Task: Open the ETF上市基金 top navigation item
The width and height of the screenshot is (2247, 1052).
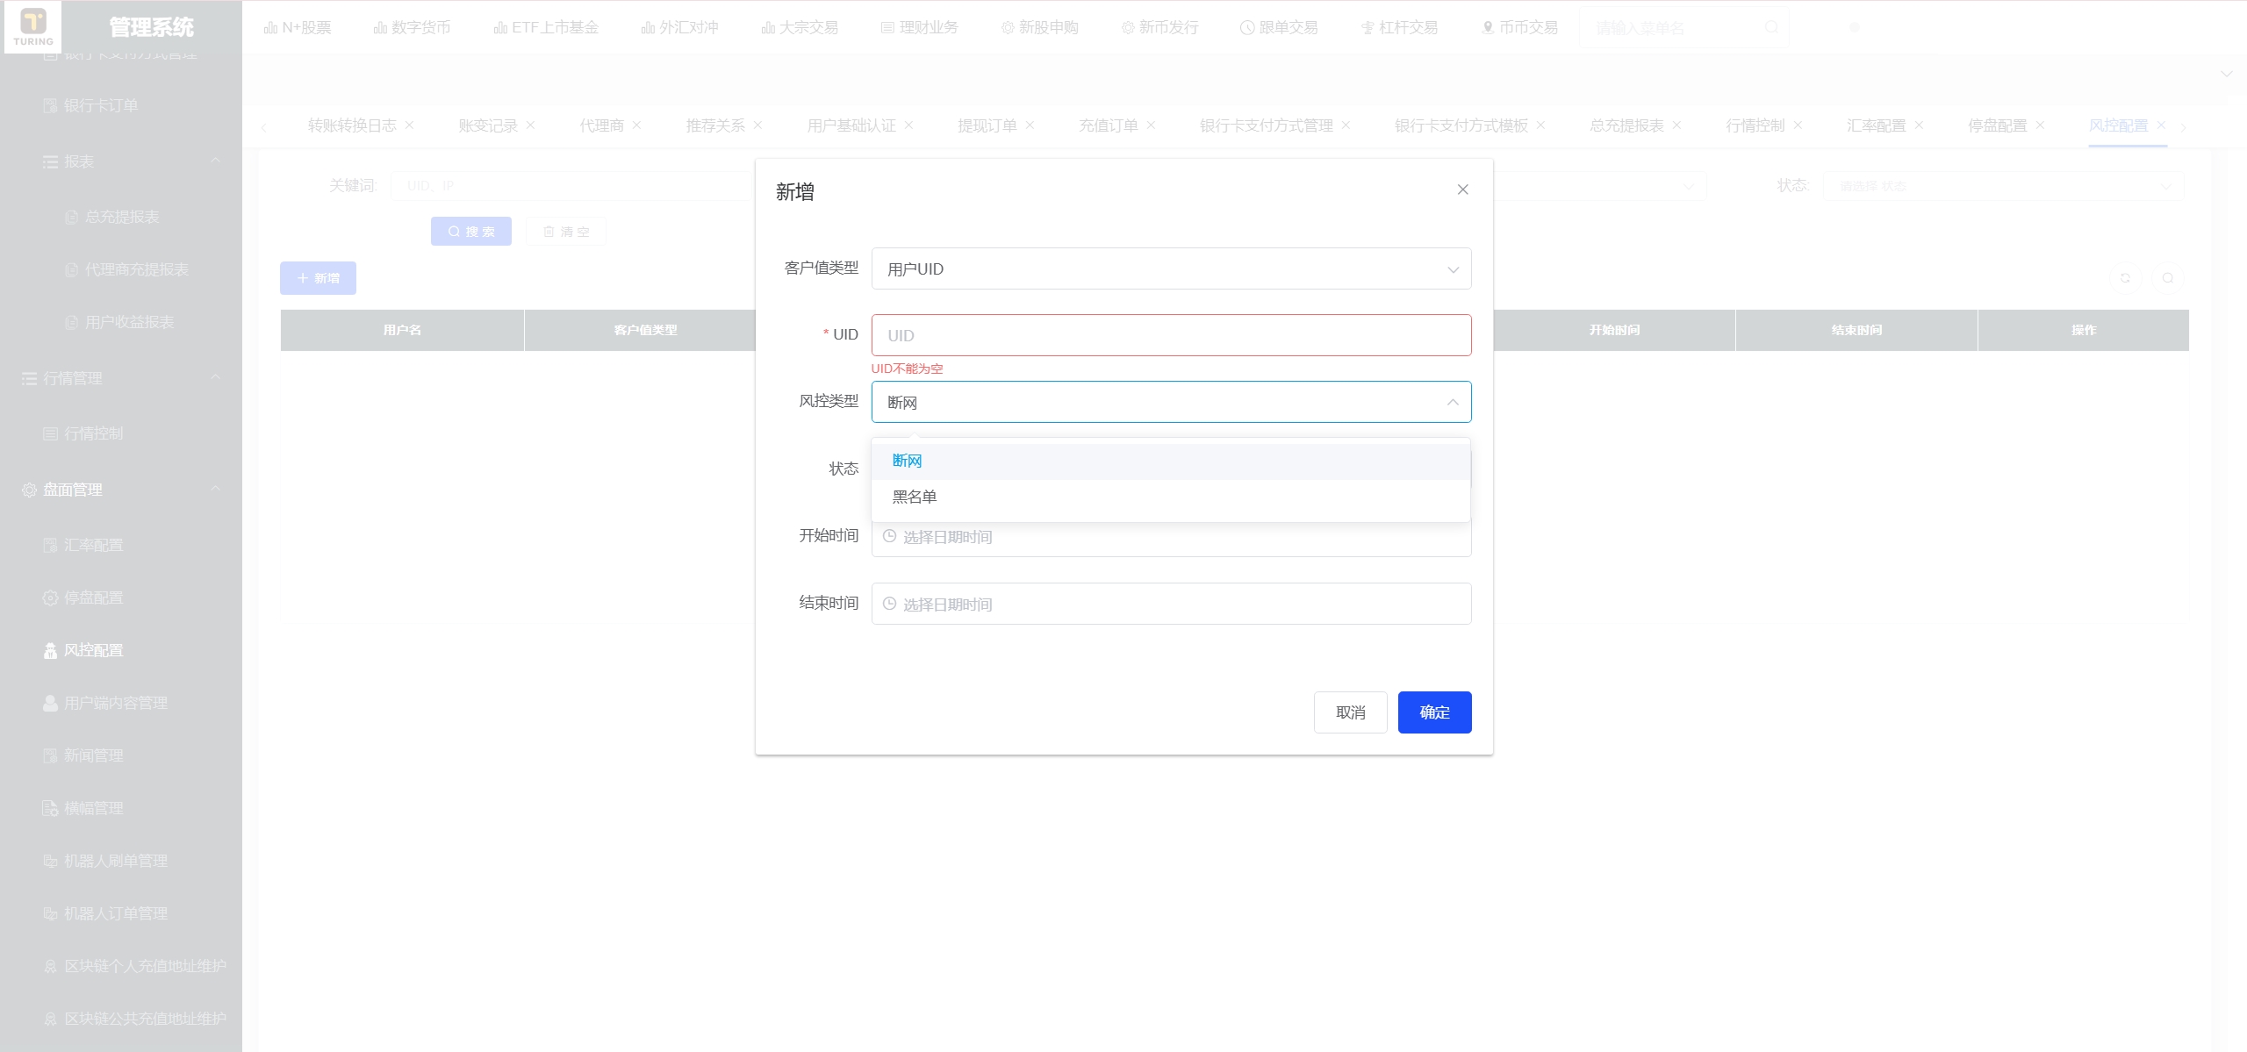Action: point(546,28)
